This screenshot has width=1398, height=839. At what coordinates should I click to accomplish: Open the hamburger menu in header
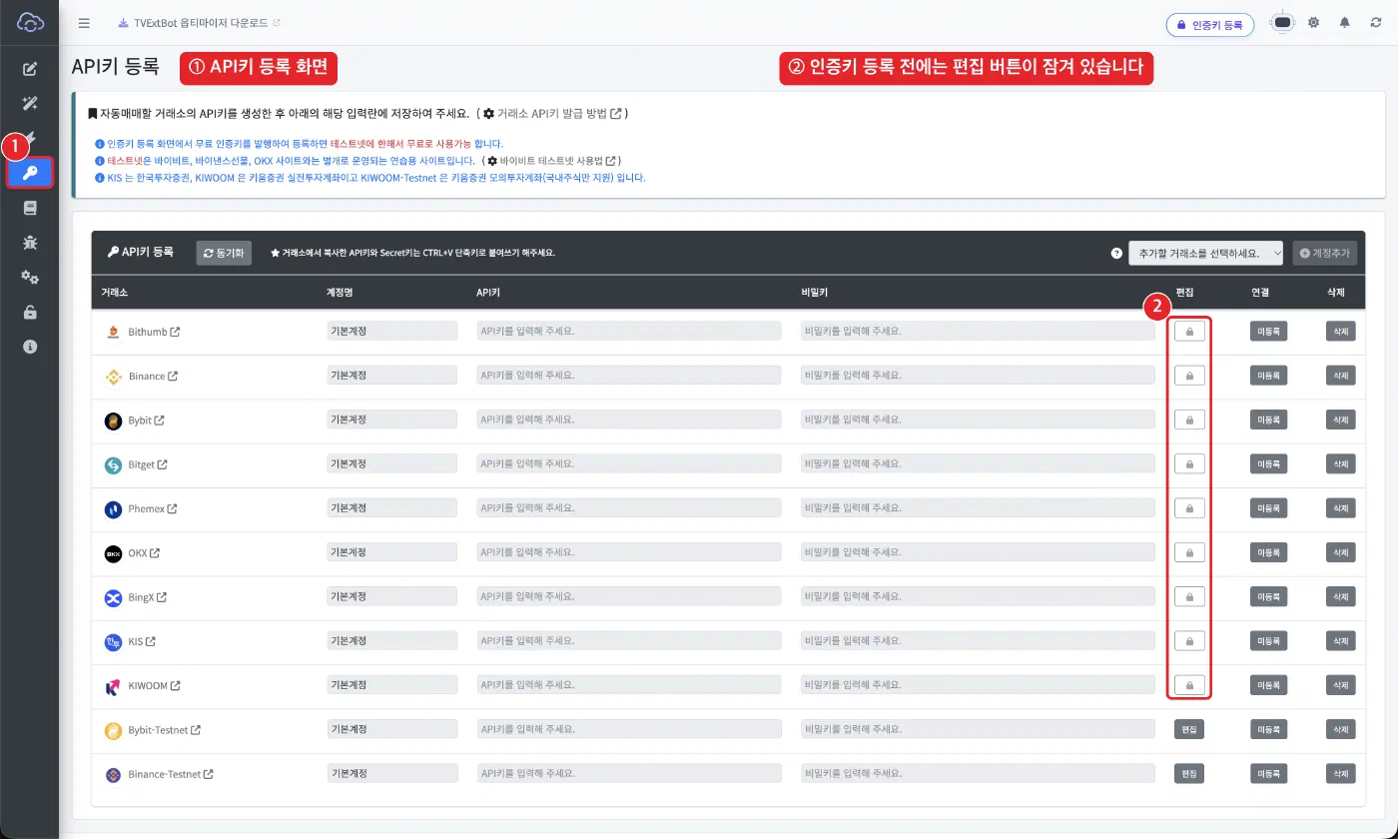click(84, 22)
